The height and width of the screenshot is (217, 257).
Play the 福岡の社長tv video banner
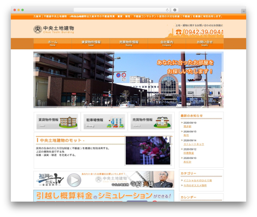point(74,180)
